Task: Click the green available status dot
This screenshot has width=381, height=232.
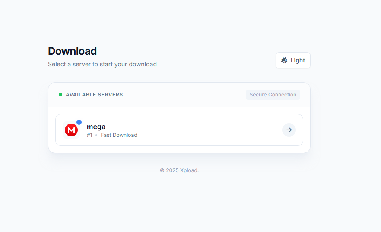Action: click(60, 95)
